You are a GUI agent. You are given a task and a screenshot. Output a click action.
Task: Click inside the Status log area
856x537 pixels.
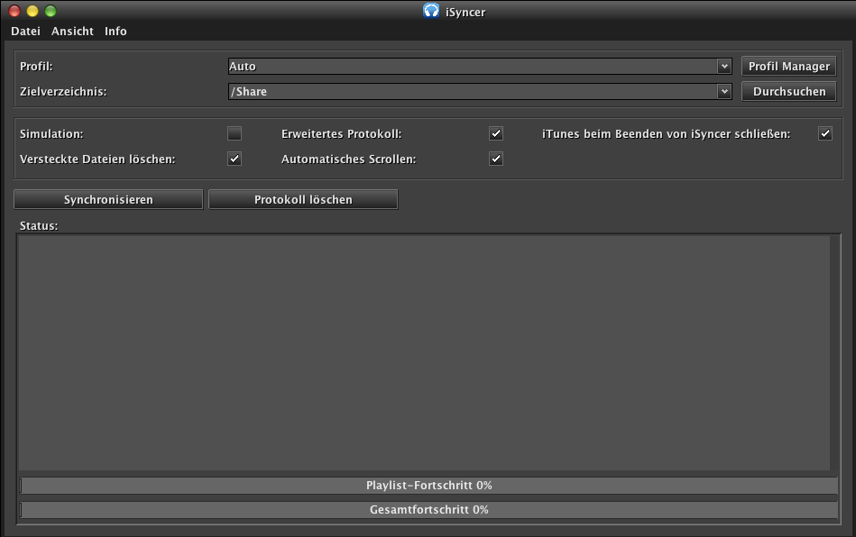pyautogui.click(x=424, y=352)
